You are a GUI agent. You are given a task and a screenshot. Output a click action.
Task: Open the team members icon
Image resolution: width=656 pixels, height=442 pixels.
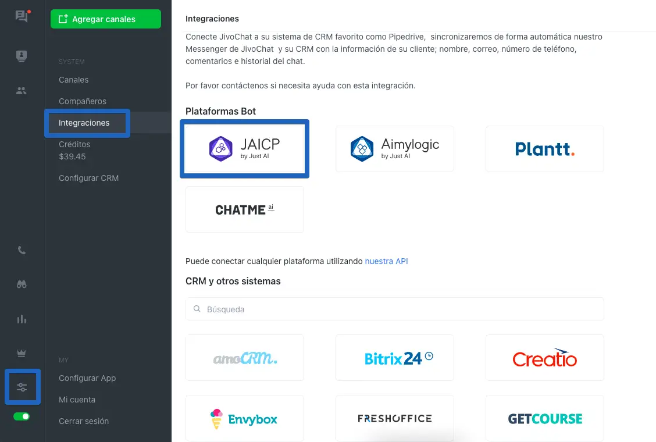pyautogui.click(x=22, y=91)
